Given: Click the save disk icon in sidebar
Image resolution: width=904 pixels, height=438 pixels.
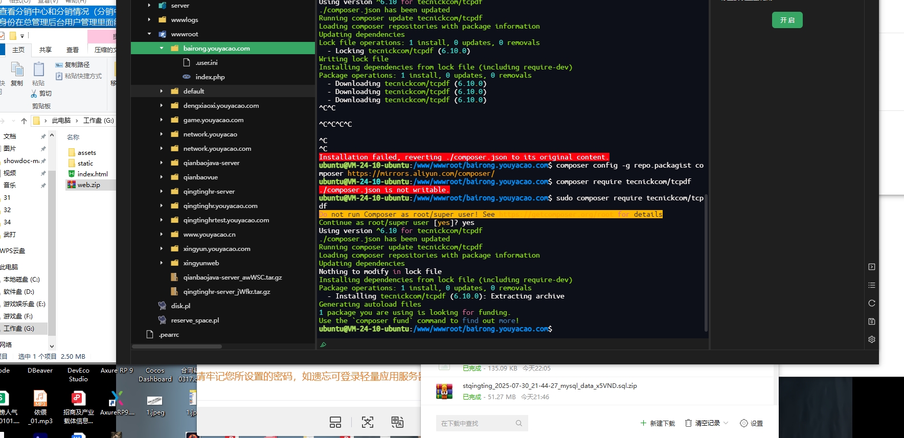Looking at the screenshot, I should tap(872, 321).
